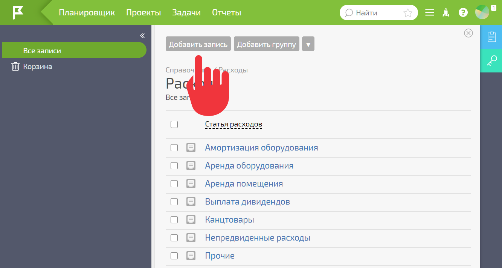502x268 pixels.
Task: Click the rocket icon in header
Action: [446, 13]
